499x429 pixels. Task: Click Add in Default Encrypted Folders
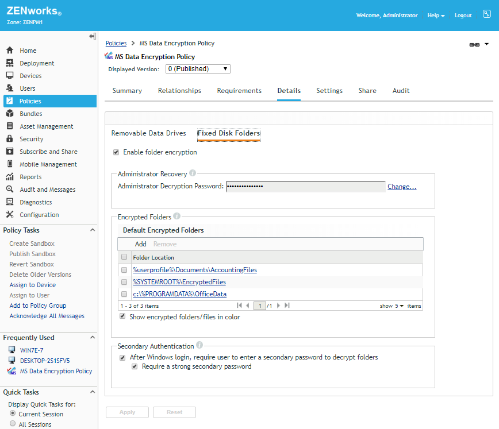(141, 244)
